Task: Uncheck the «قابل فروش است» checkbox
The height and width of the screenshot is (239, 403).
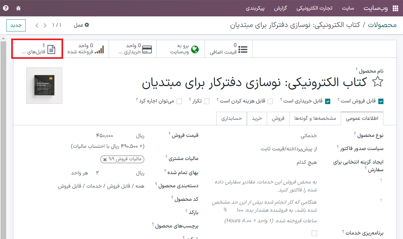Action: (x=381, y=101)
